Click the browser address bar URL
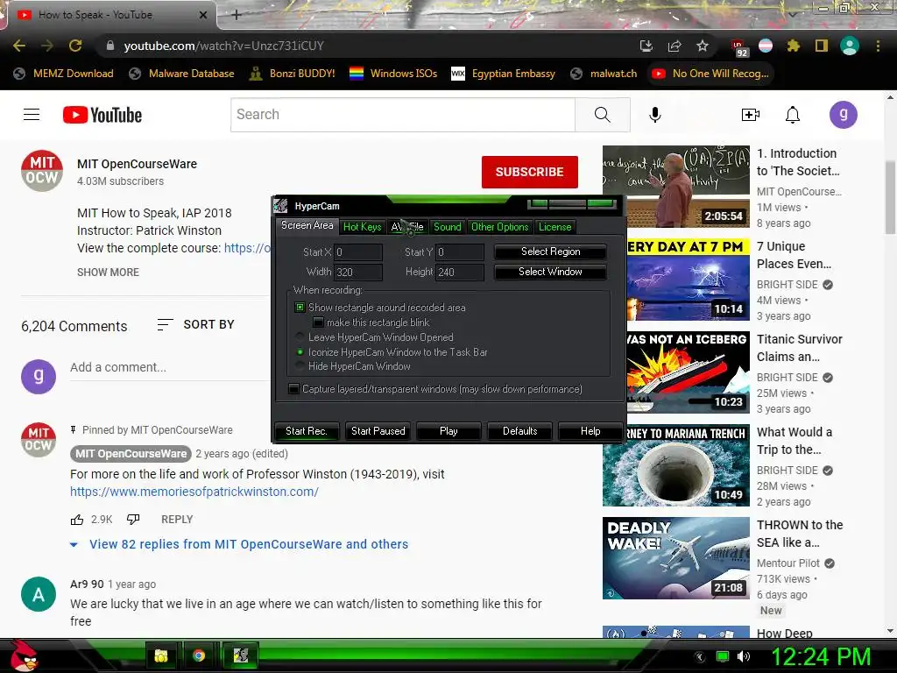This screenshot has height=673, width=897. [224, 46]
